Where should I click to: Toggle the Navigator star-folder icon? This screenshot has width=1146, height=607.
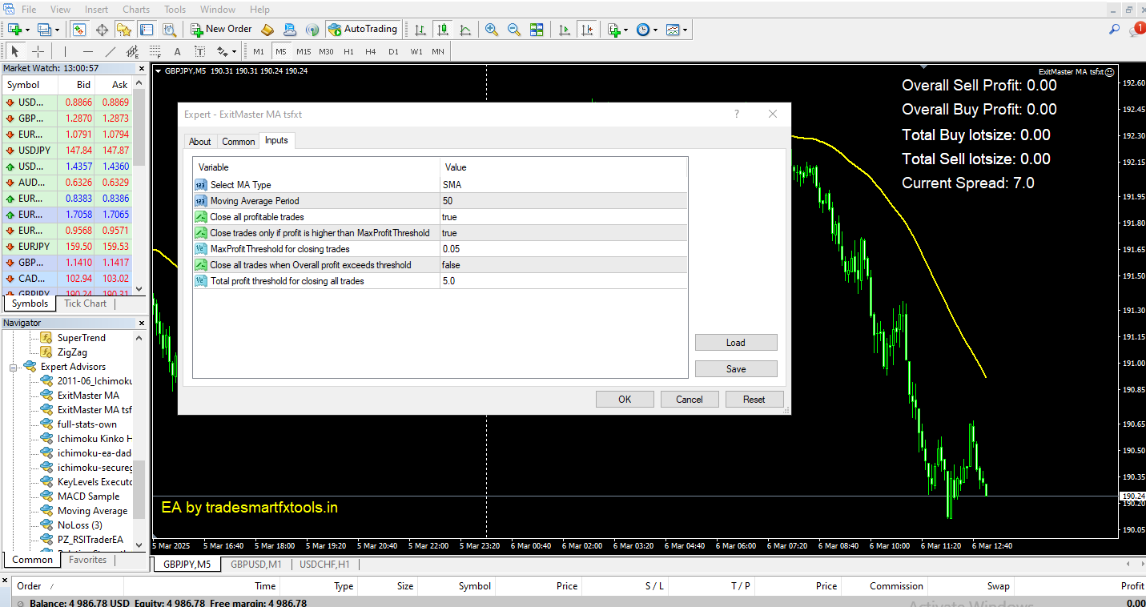click(124, 30)
